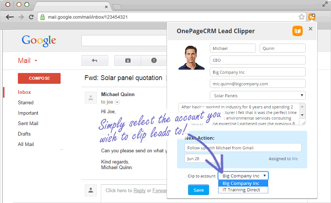Click sender name Michael Quinn in email
This screenshot has height=203, width=331.
pyautogui.click(x=118, y=94)
